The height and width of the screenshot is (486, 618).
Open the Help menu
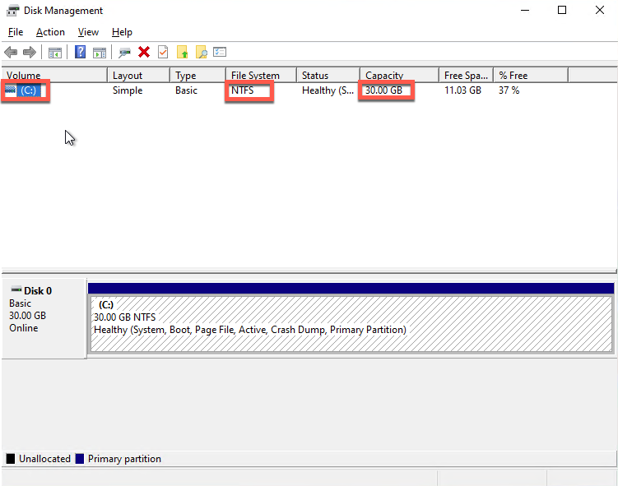click(x=122, y=32)
